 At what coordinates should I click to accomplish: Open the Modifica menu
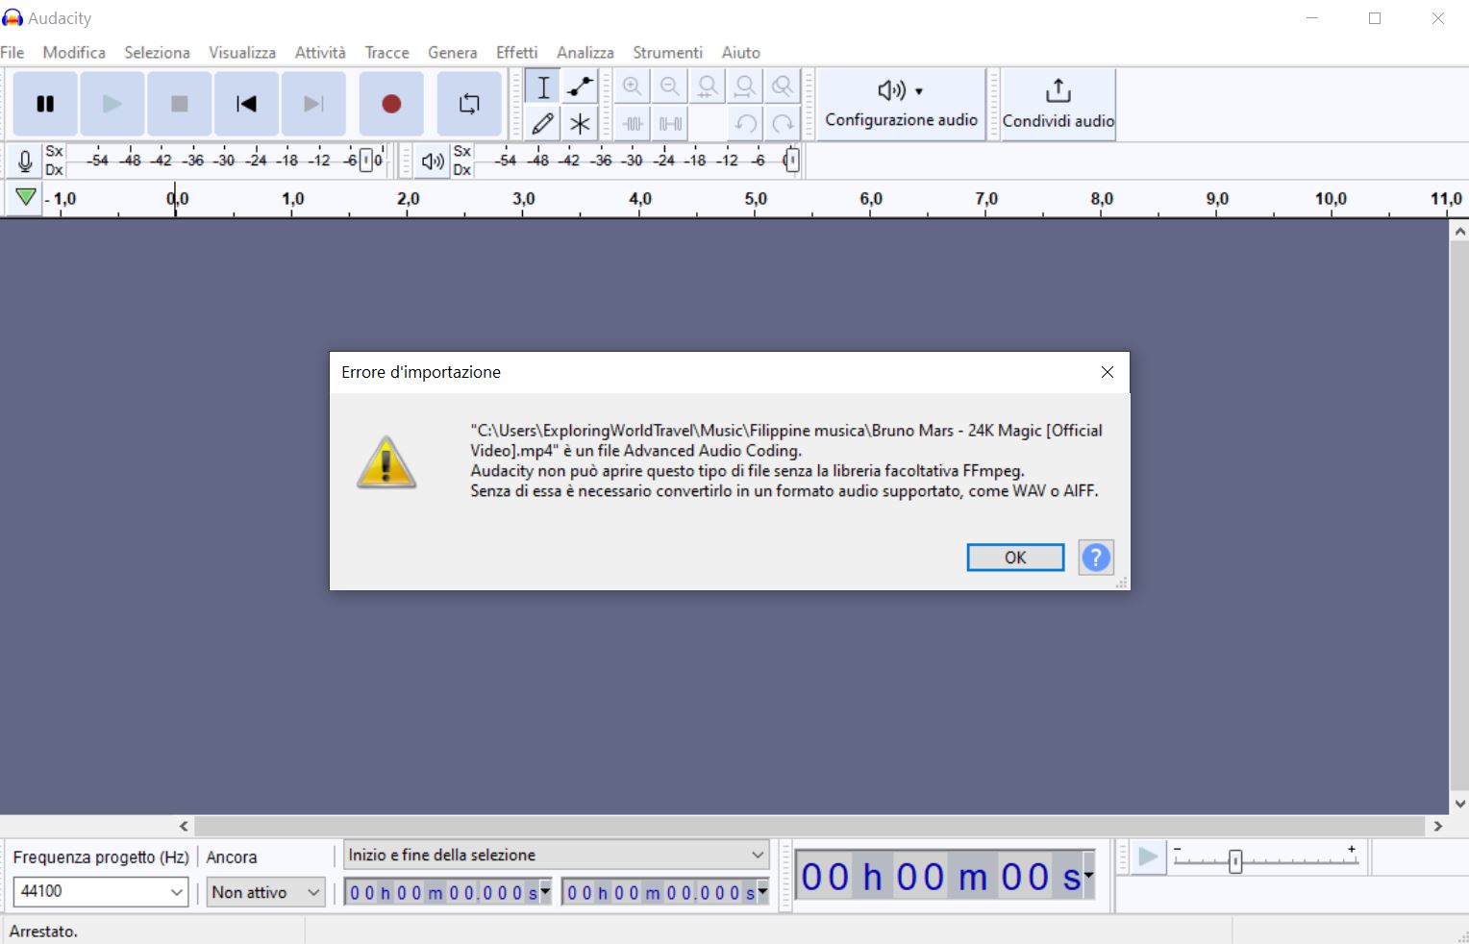pos(74,53)
